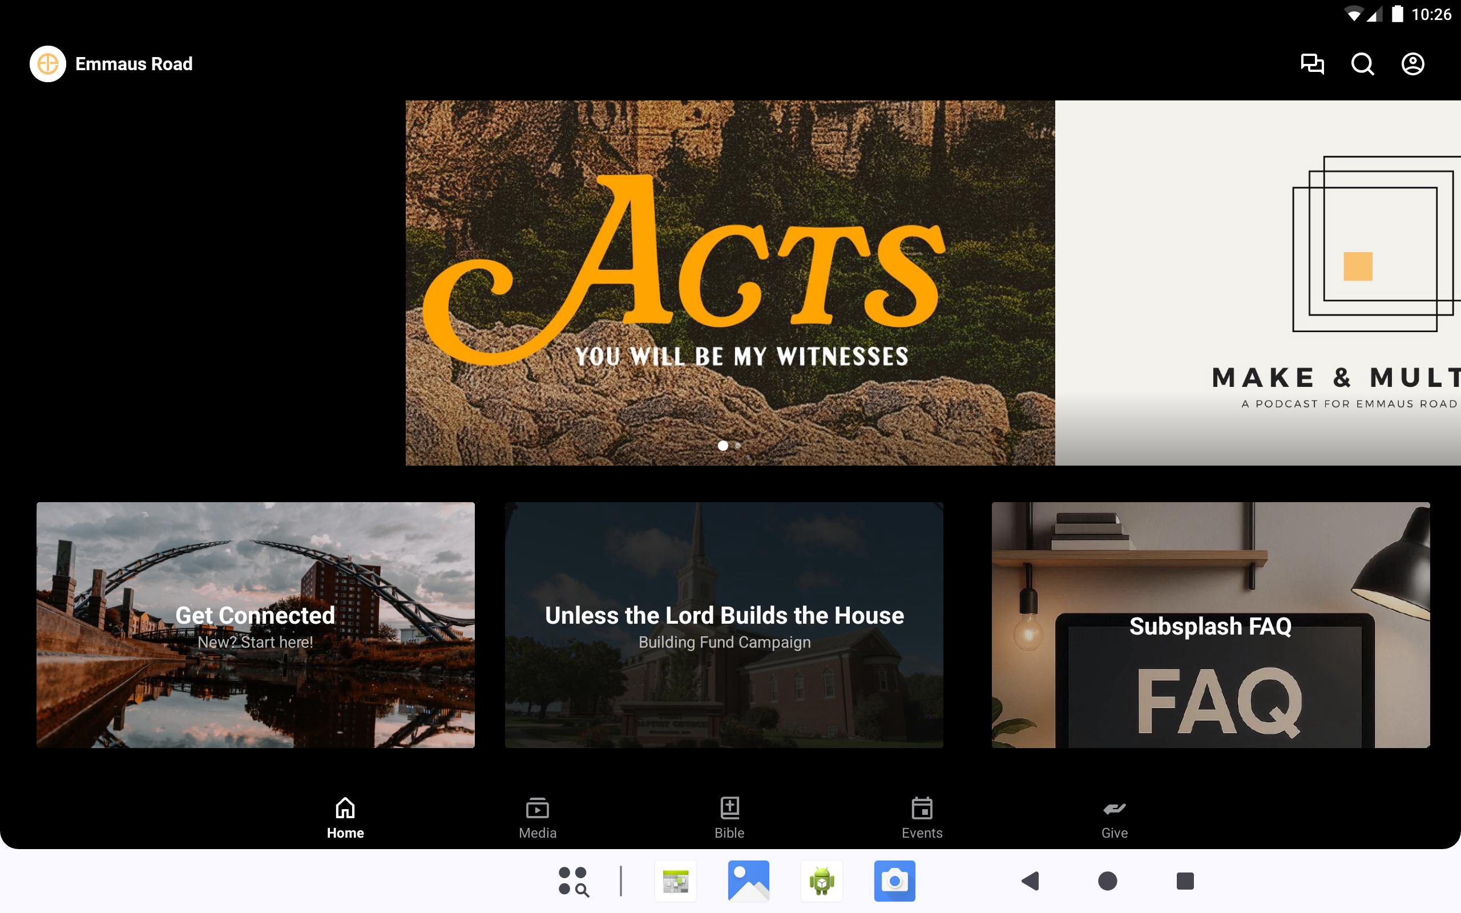Switch to the Media tab
This screenshot has height=913, width=1461.
coord(537,818)
